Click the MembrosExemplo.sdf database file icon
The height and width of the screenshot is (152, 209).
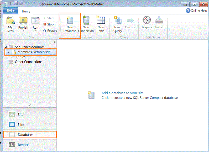14,52
